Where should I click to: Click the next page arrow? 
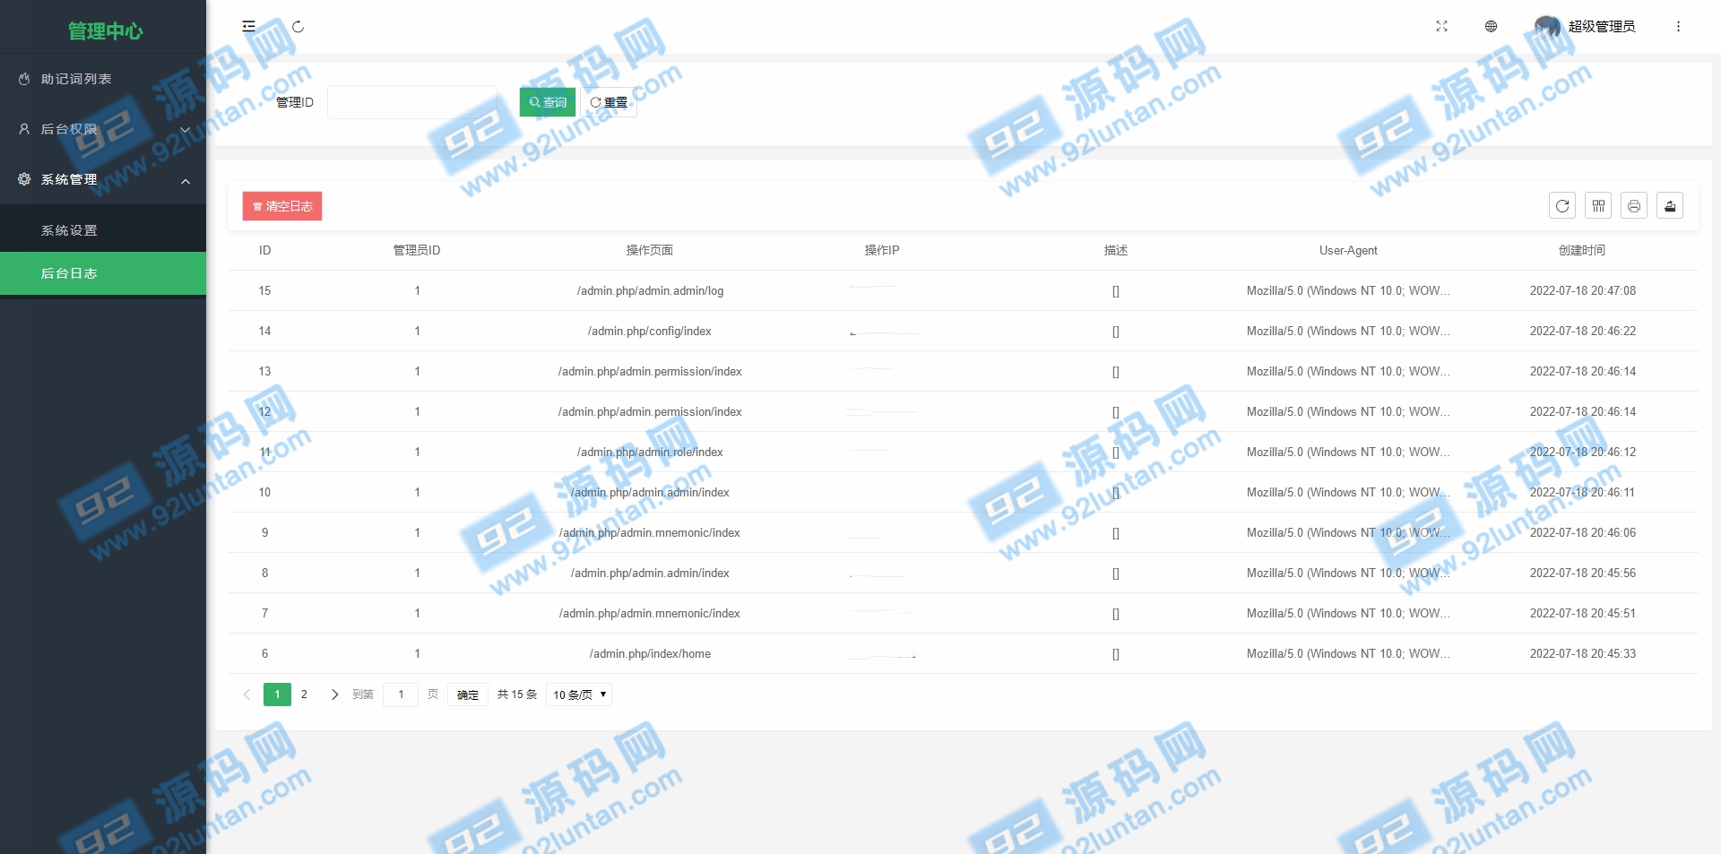[334, 694]
